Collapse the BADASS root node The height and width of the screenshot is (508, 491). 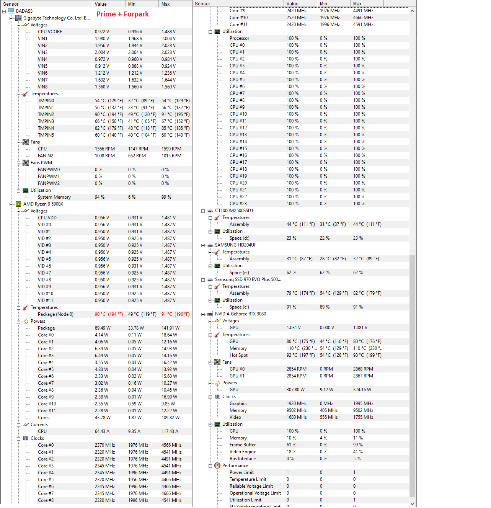[4, 11]
